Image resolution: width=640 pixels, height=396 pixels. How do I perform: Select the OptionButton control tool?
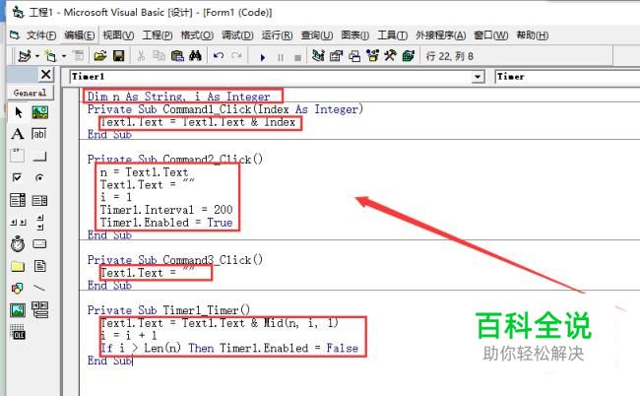click(39, 177)
